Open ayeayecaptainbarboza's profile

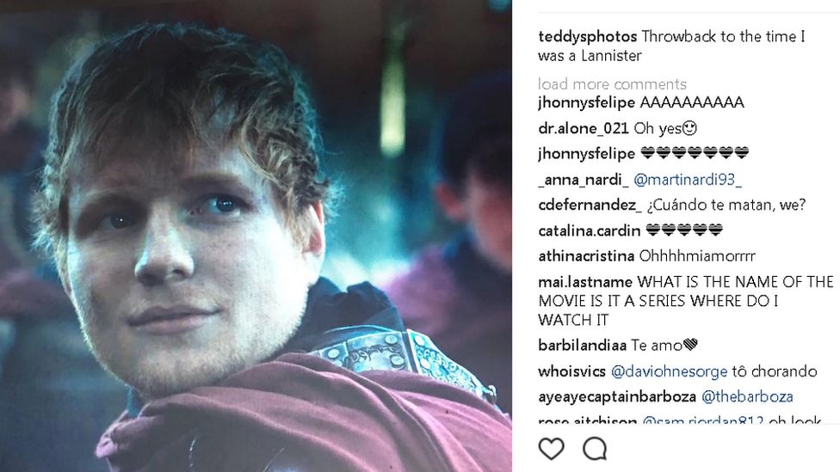[x=616, y=397]
